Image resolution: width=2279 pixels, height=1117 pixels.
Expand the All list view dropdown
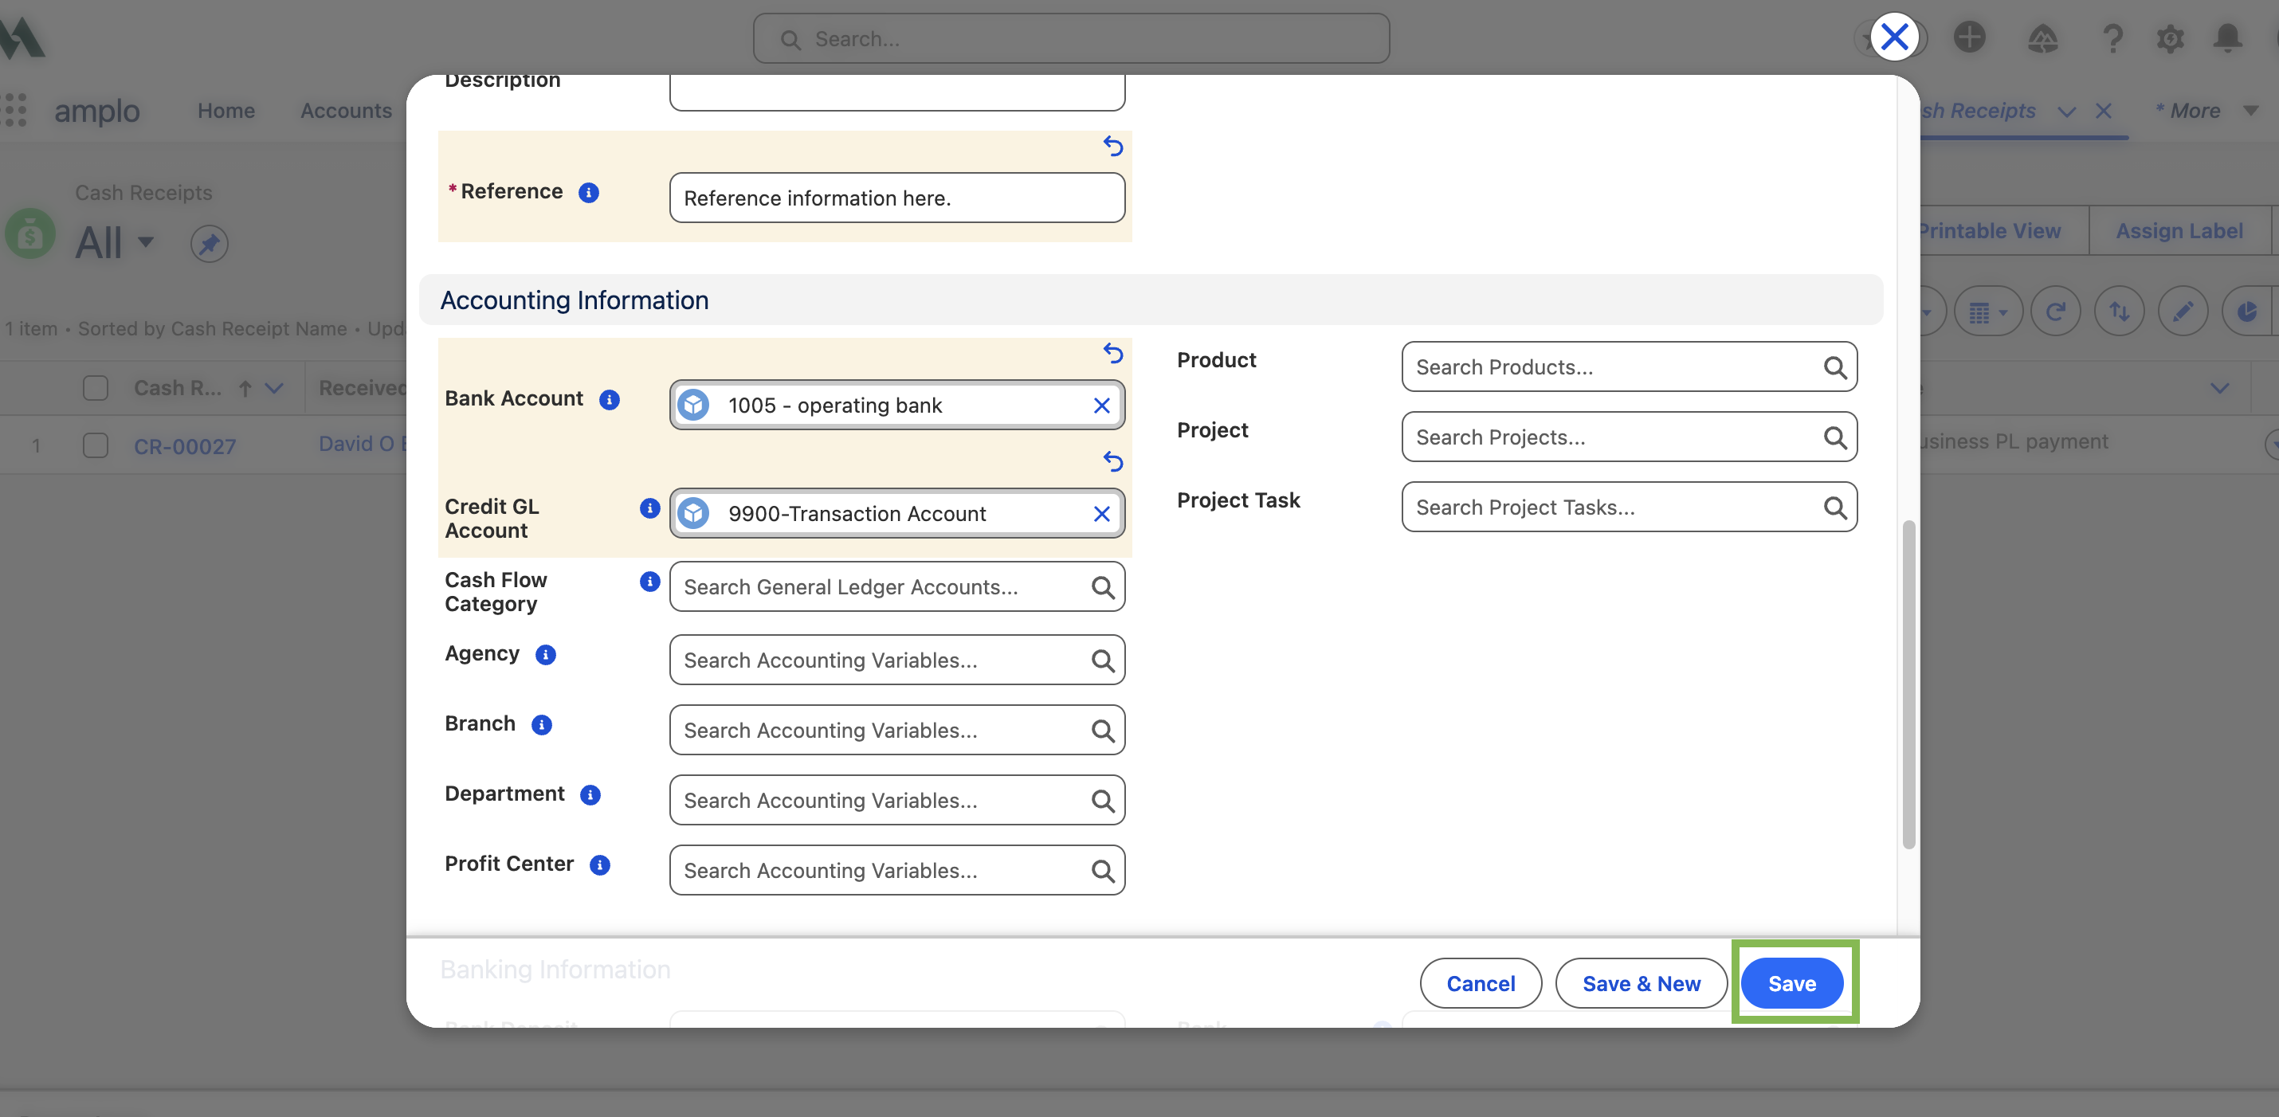tap(146, 241)
